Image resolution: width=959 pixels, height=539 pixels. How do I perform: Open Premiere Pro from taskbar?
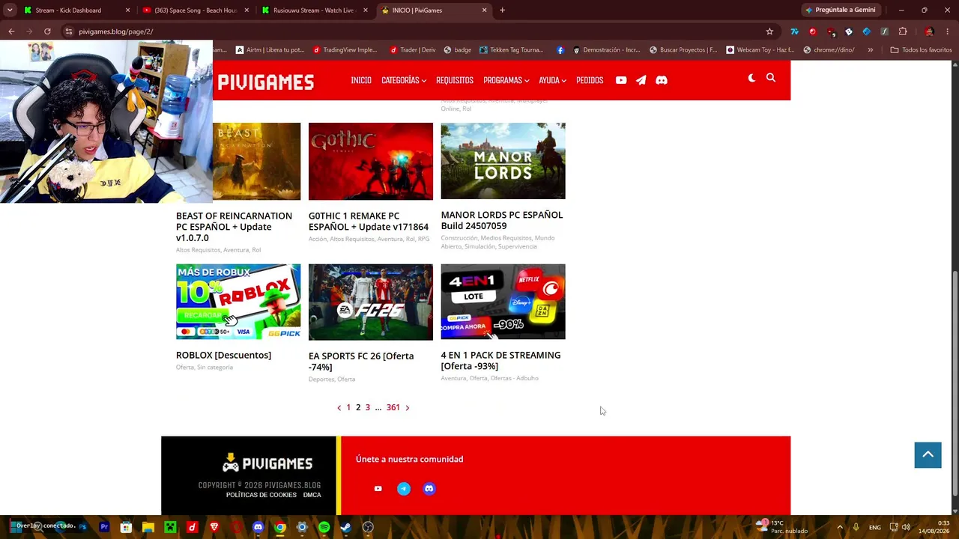click(104, 527)
